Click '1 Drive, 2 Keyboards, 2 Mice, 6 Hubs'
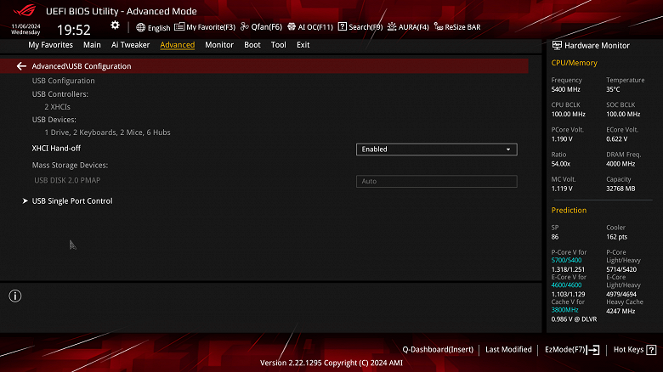 (107, 132)
